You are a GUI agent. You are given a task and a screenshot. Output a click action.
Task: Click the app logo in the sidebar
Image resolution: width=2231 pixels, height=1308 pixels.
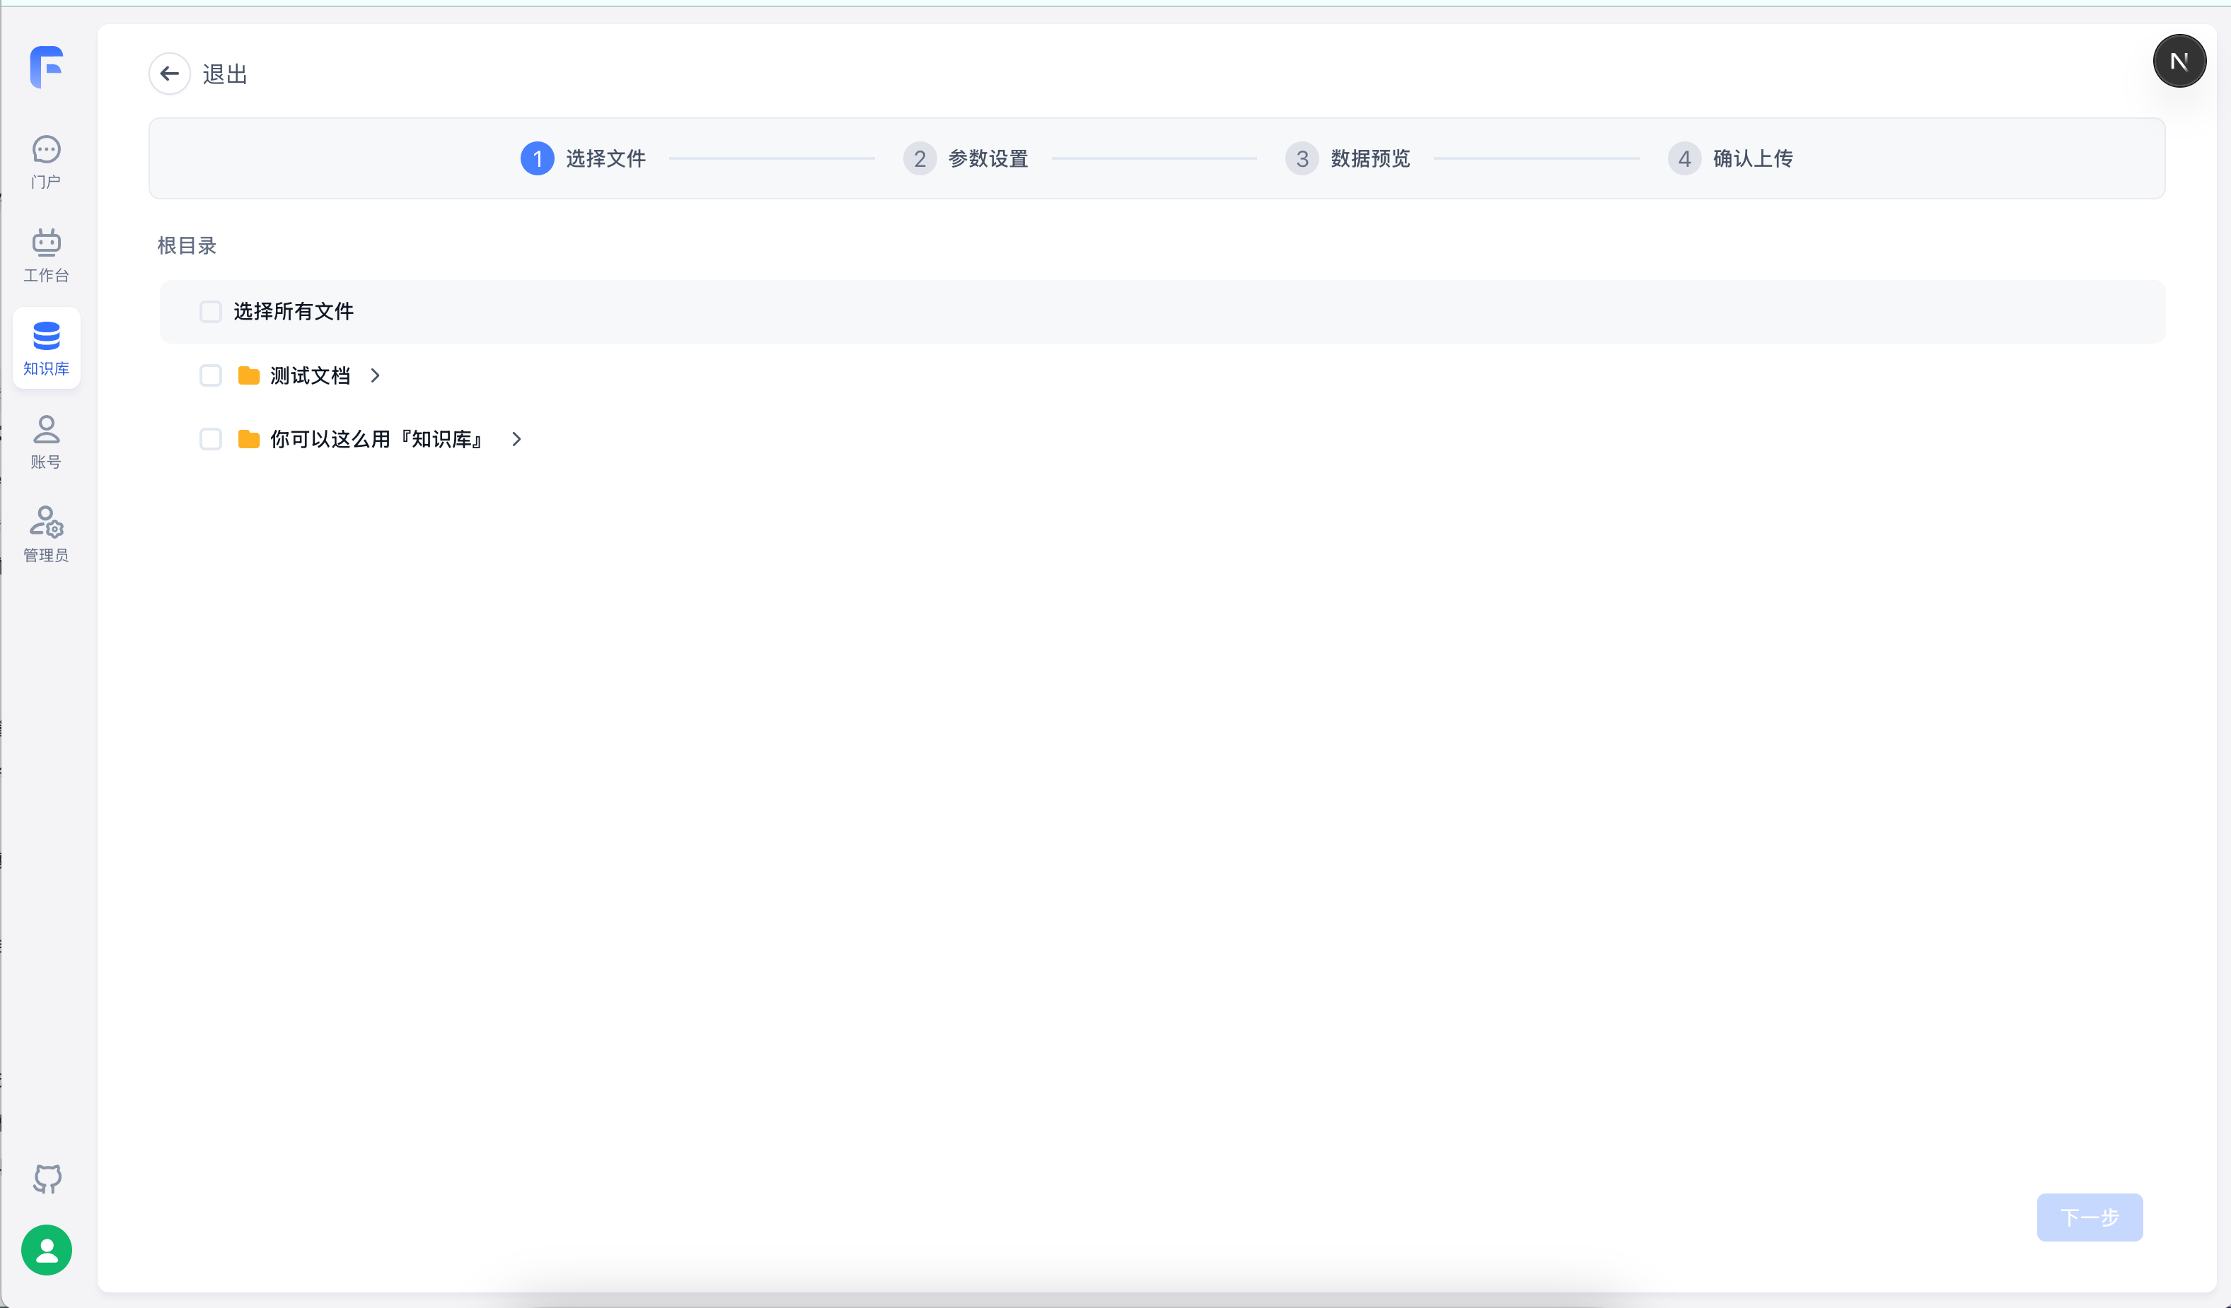46,67
